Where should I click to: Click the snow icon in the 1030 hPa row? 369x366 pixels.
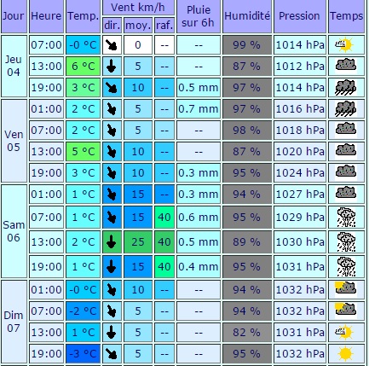(346, 242)
